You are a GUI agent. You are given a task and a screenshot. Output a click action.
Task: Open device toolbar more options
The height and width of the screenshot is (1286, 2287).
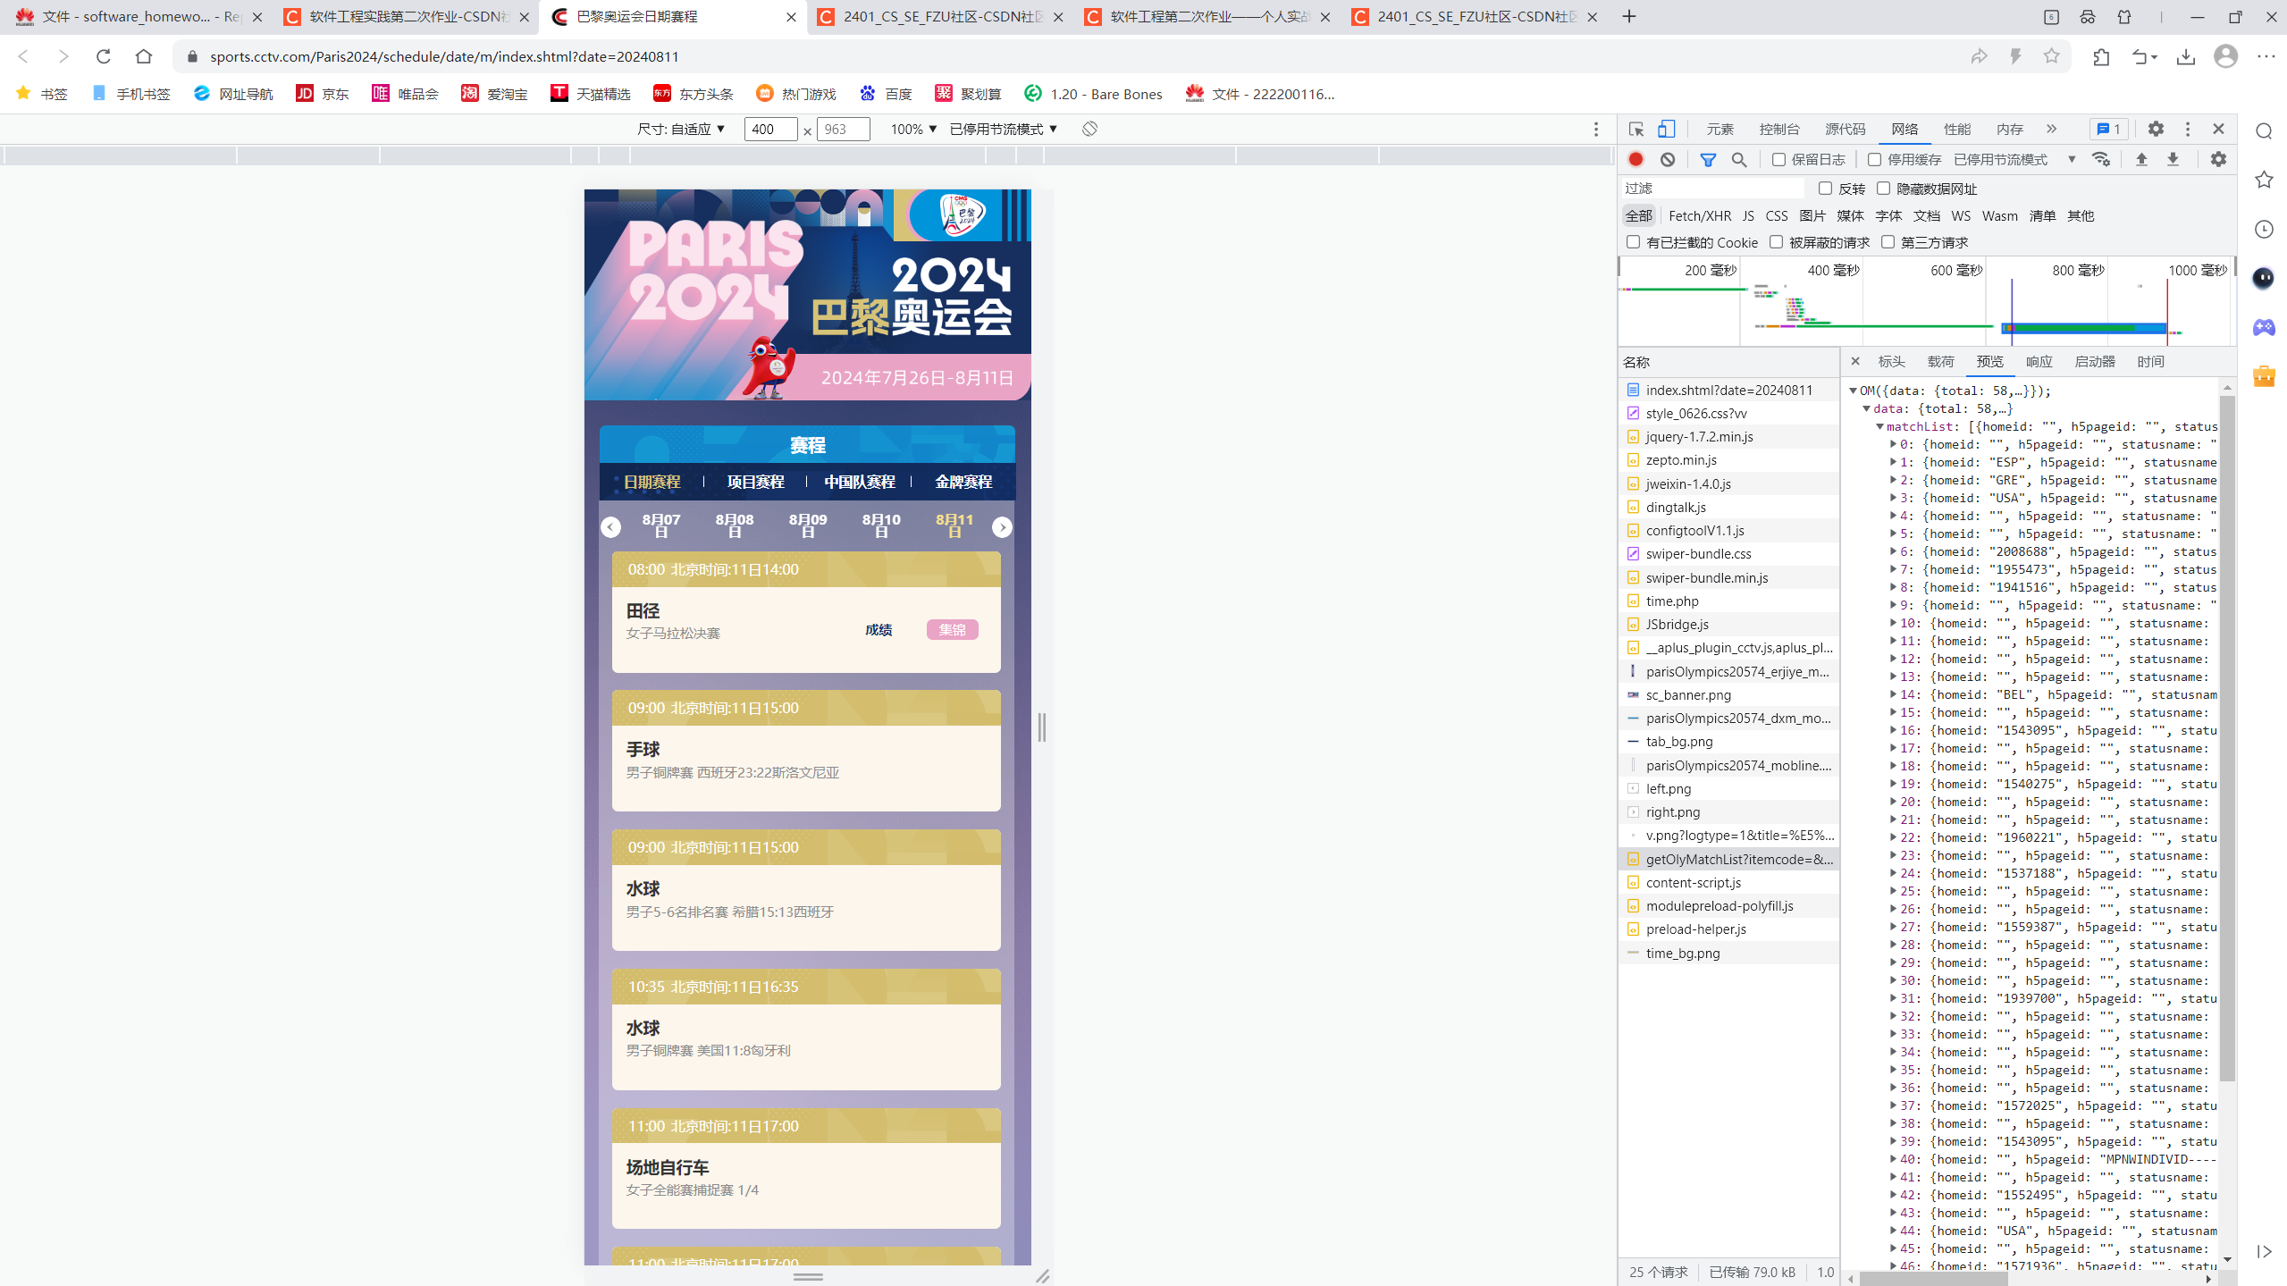[x=1596, y=130]
